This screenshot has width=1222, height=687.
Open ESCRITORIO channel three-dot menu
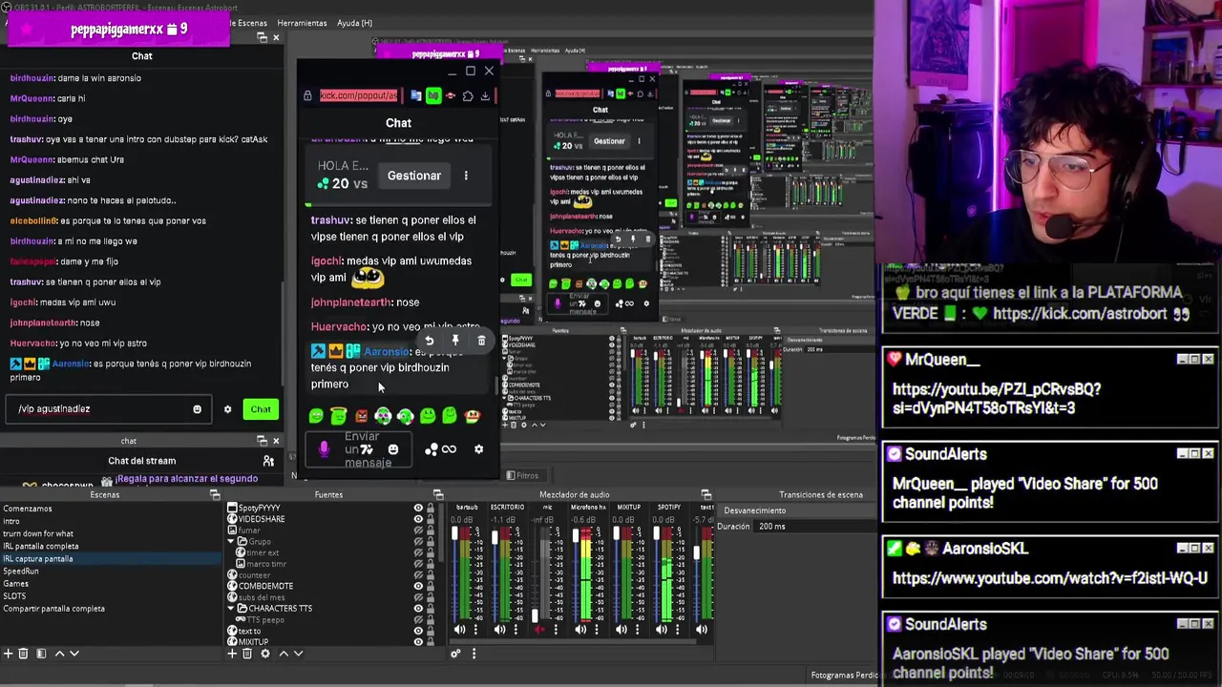coord(515,630)
